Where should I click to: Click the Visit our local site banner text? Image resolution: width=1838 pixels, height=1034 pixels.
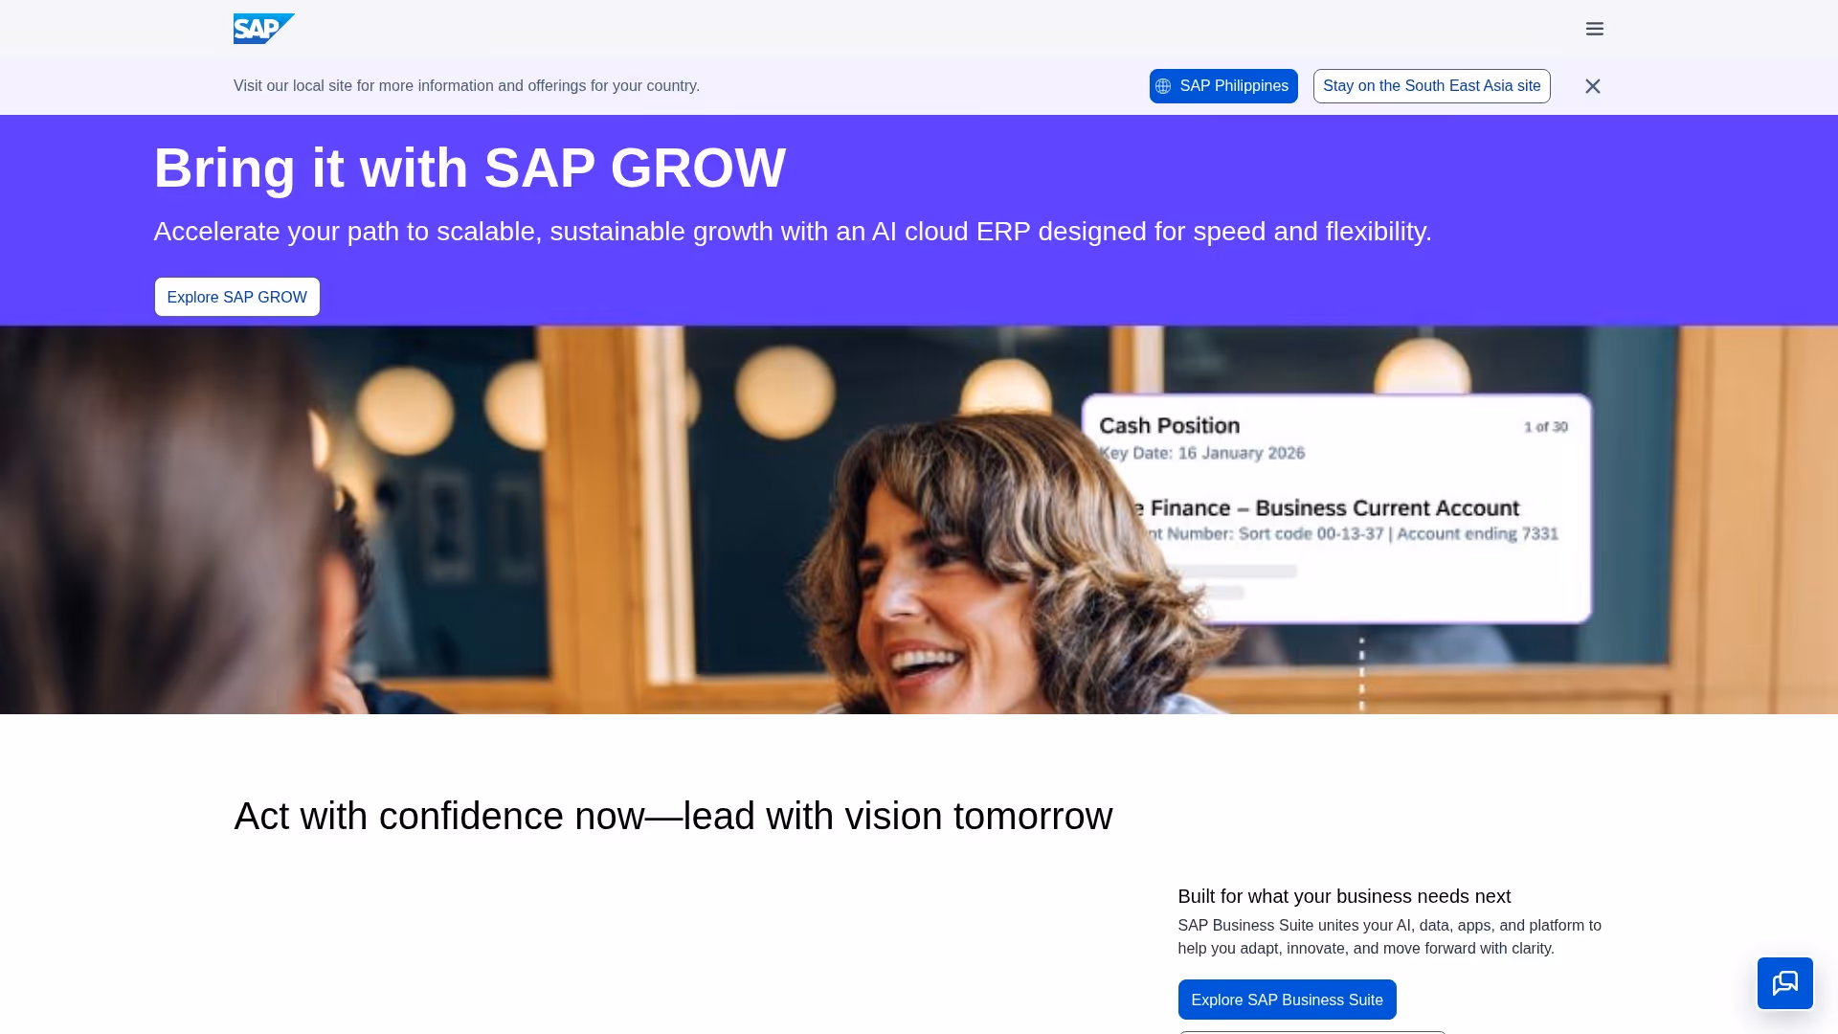click(x=465, y=85)
